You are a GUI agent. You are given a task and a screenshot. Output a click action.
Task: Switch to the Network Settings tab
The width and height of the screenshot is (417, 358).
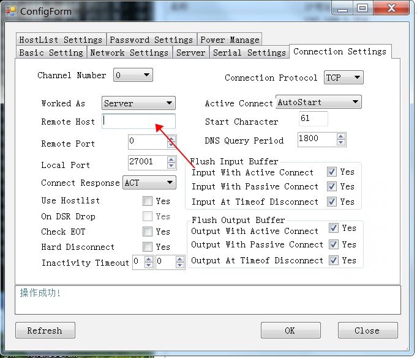click(129, 53)
